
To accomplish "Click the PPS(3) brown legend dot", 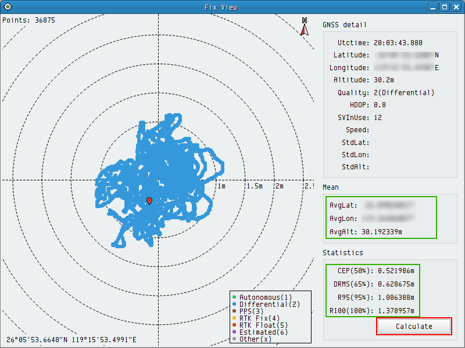I will [x=234, y=311].
